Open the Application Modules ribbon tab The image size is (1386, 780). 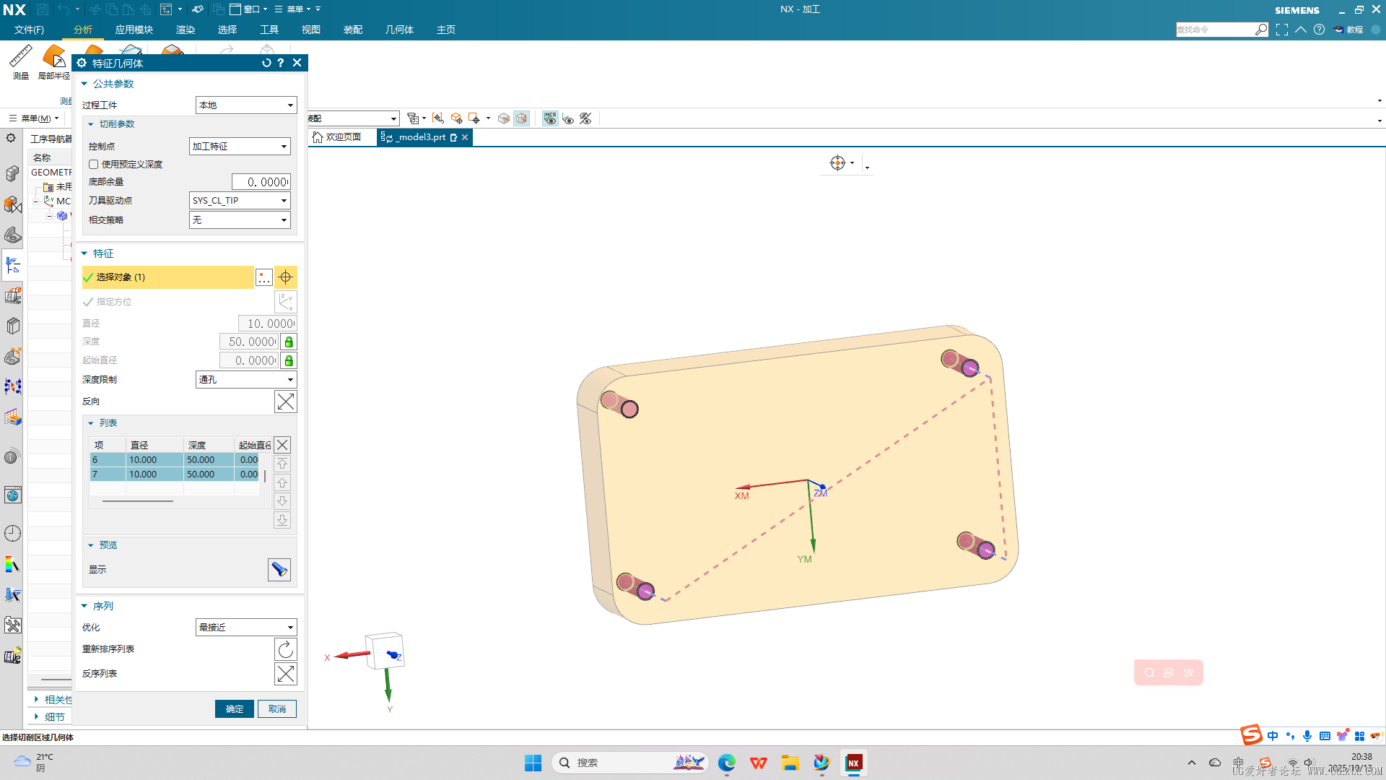(134, 30)
